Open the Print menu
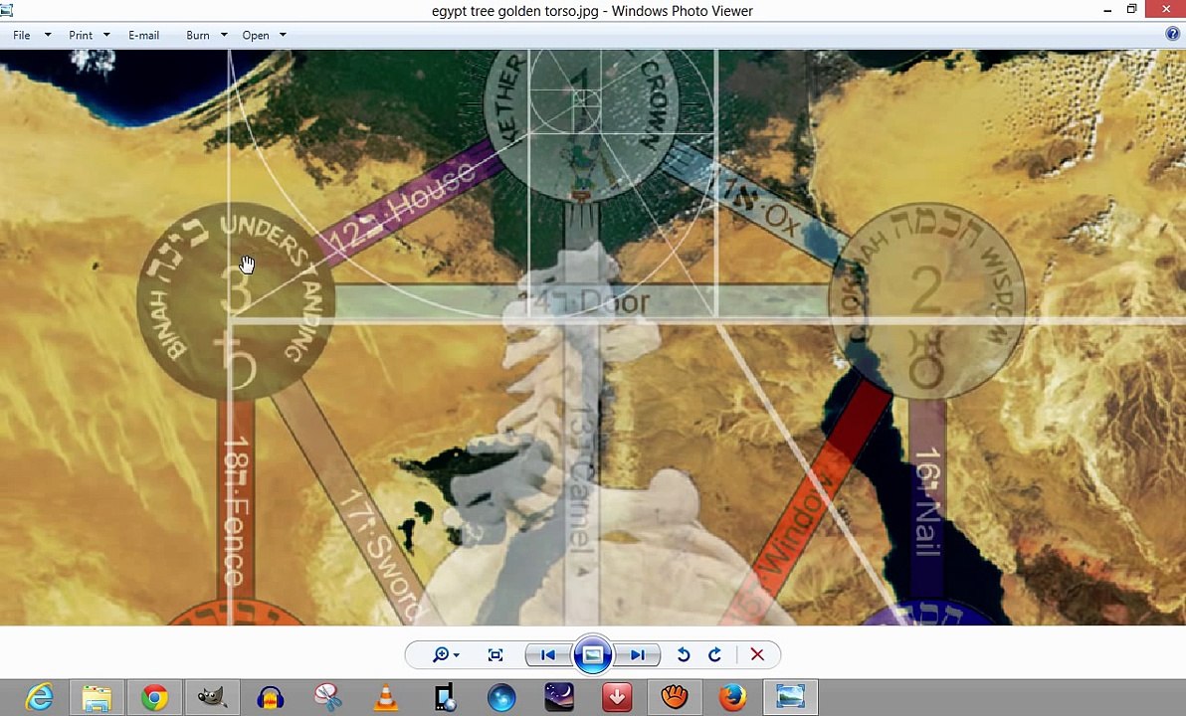The height and width of the screenshot is (716, 1186). [x=81, y=35]
